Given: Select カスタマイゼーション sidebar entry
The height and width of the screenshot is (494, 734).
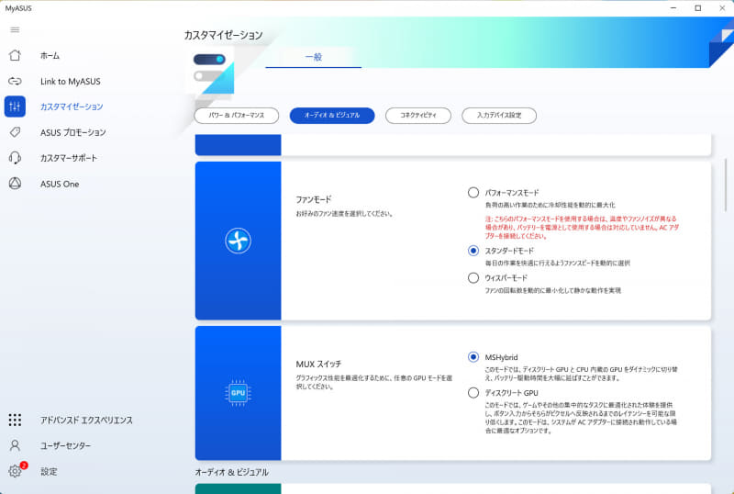Looking at the screenshot, I should click(72, 107).
